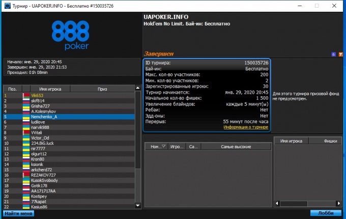Select player nir7777 row
The image size is (346, 219).
[x=69, y=149]
